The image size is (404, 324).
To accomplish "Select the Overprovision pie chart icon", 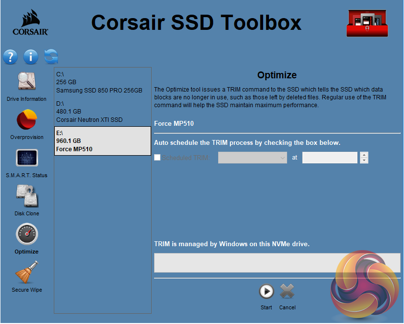I will coord(26,120).
